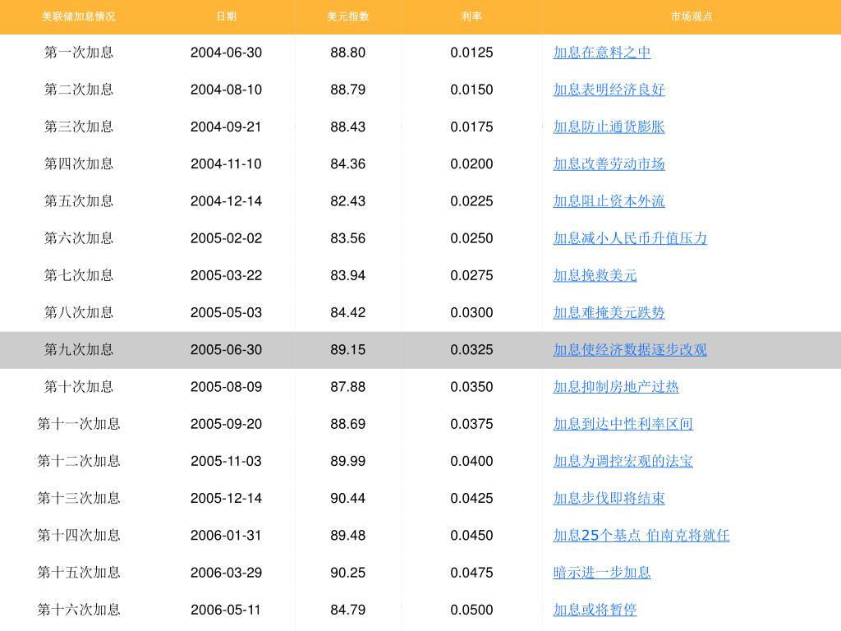Follow the link 加息抑制房地产过热
Viewport: 841px width, 631px height.
point(616,387)
